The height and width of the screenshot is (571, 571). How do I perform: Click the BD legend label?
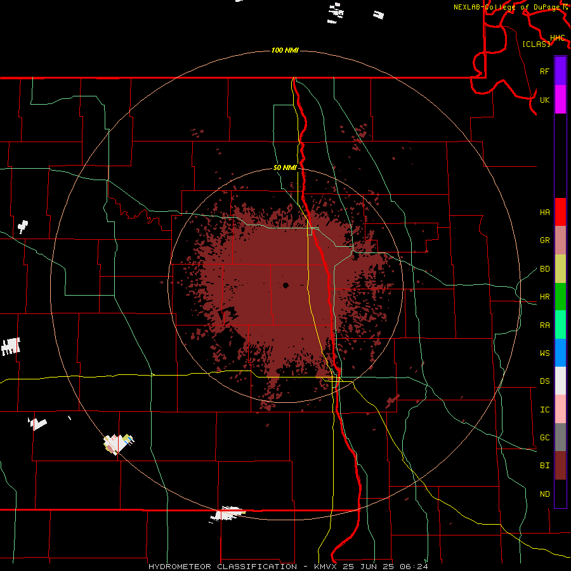(x=544, y=269)
